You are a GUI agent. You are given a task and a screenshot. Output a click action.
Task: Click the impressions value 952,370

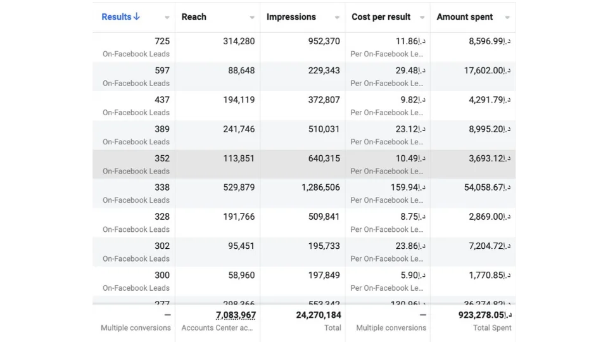click(324, 41)
